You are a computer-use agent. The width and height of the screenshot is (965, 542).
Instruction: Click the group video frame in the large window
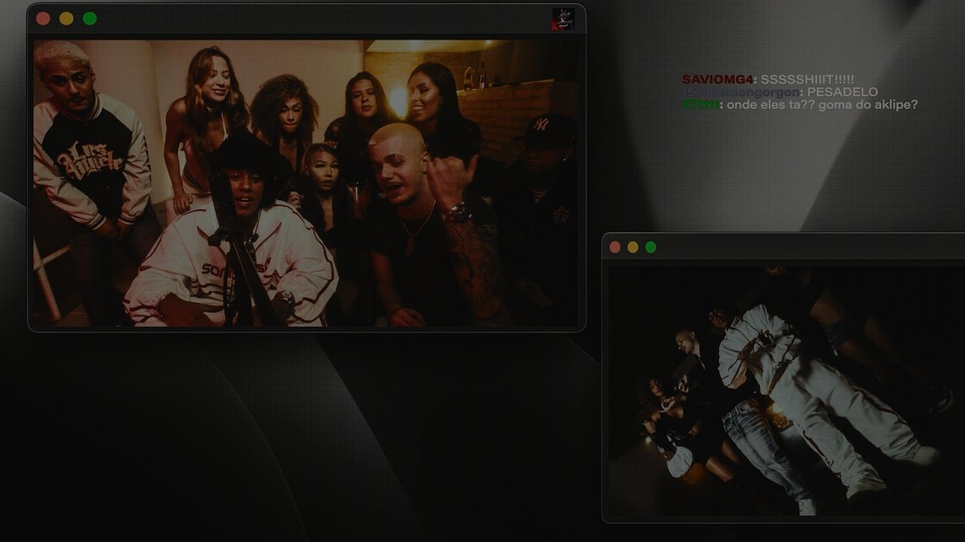[x=305, y=183]
